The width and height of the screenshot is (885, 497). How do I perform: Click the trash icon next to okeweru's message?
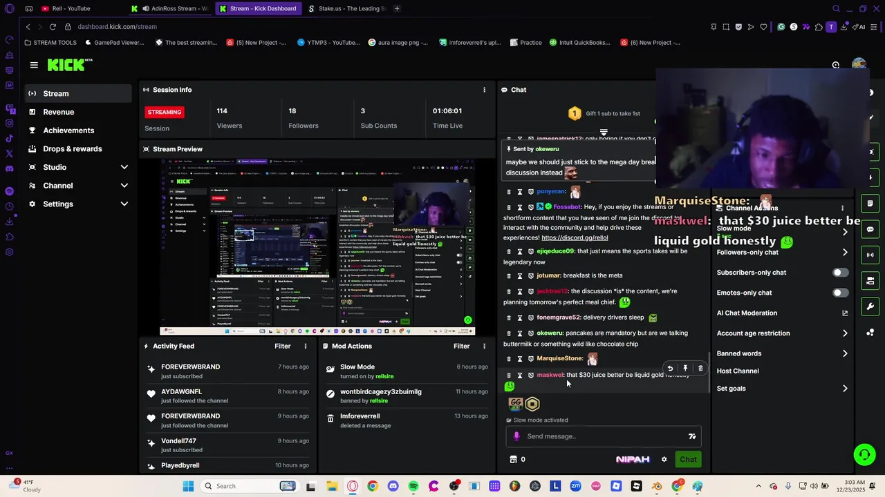(x=509, y=333)
